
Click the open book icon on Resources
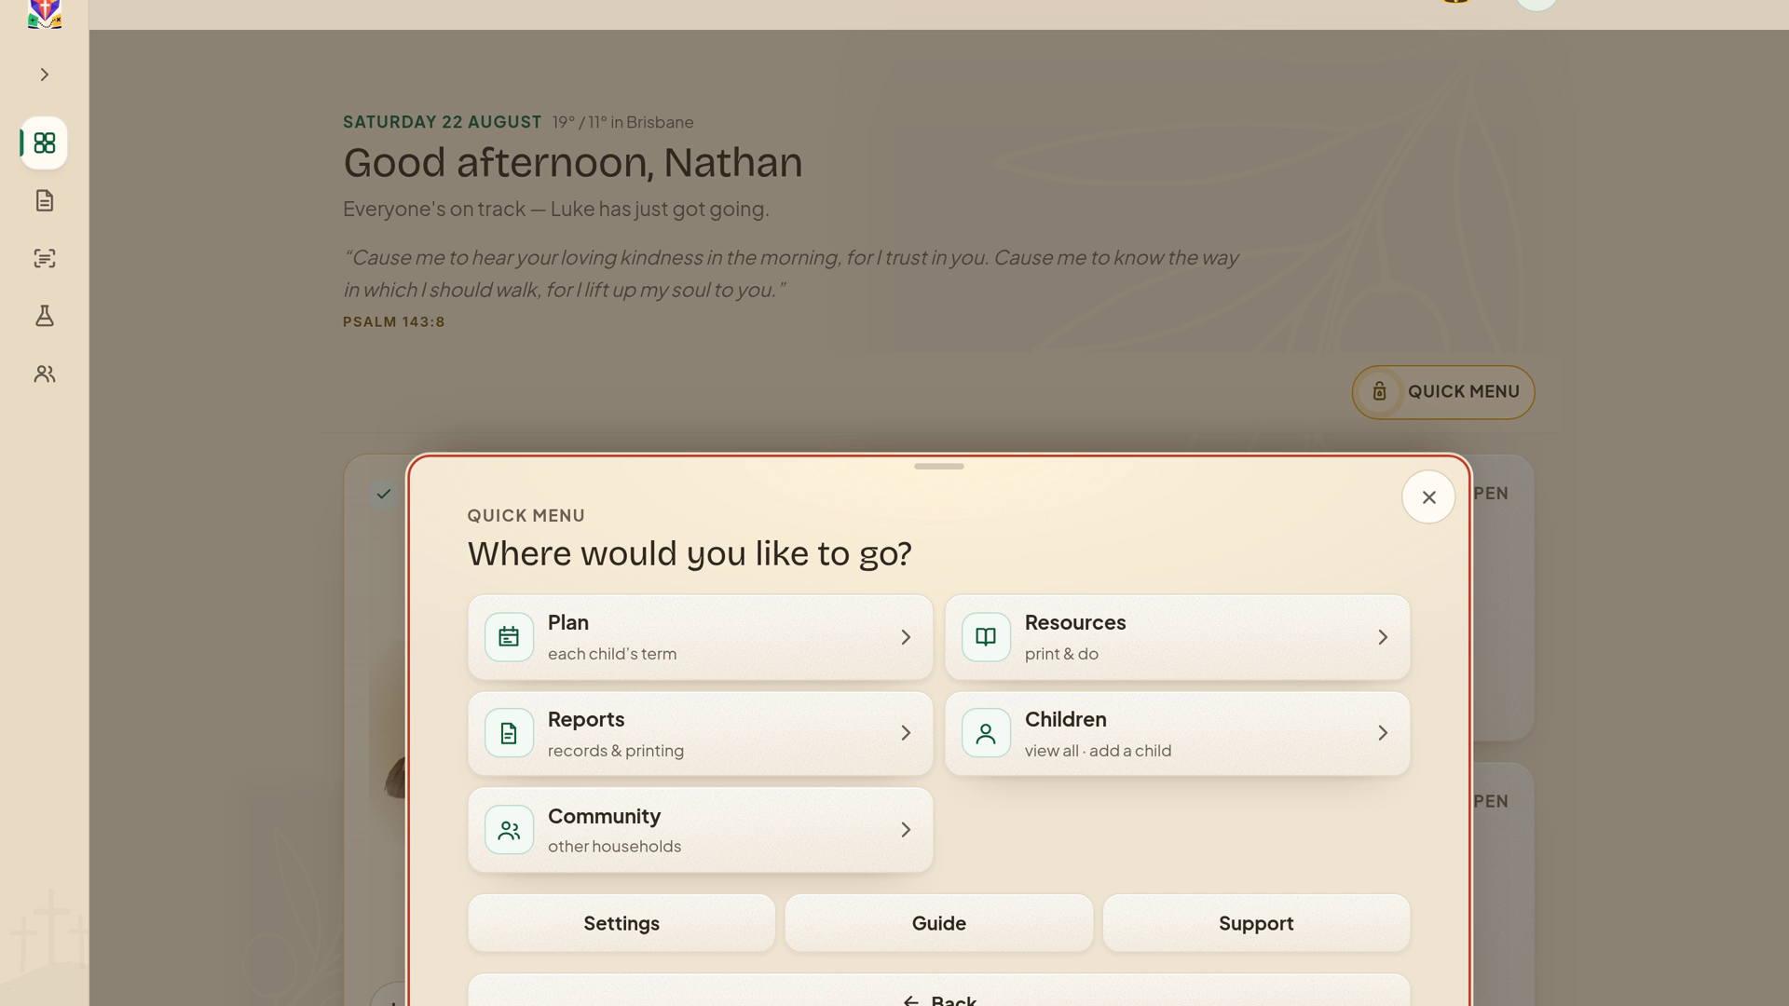coord(986,637)
